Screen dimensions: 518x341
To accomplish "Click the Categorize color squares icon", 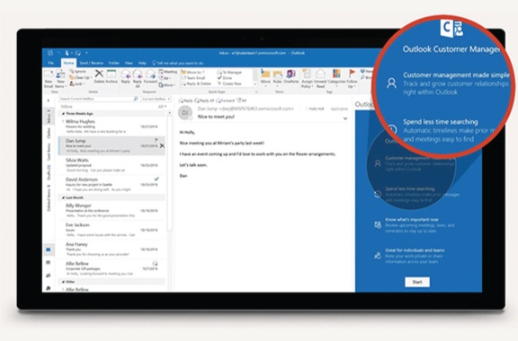I will pos(336,78).
